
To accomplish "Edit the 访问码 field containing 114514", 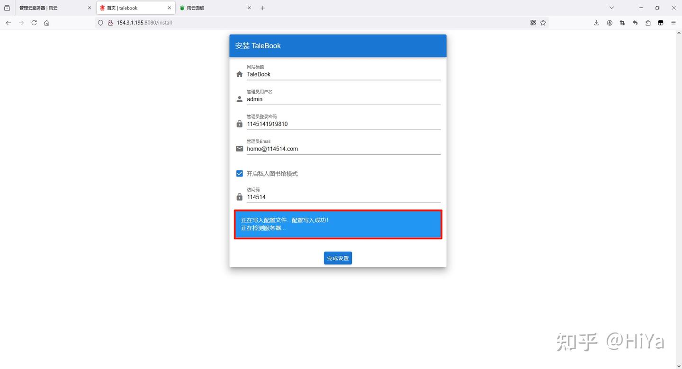I will pos(343,197).
